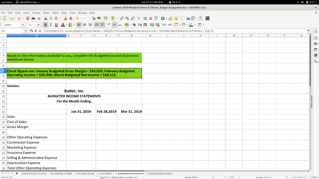The width and height of the screenshot is (319, 179).
Task: Click the Print icon in toolbar
Action: tap(33, 18)
